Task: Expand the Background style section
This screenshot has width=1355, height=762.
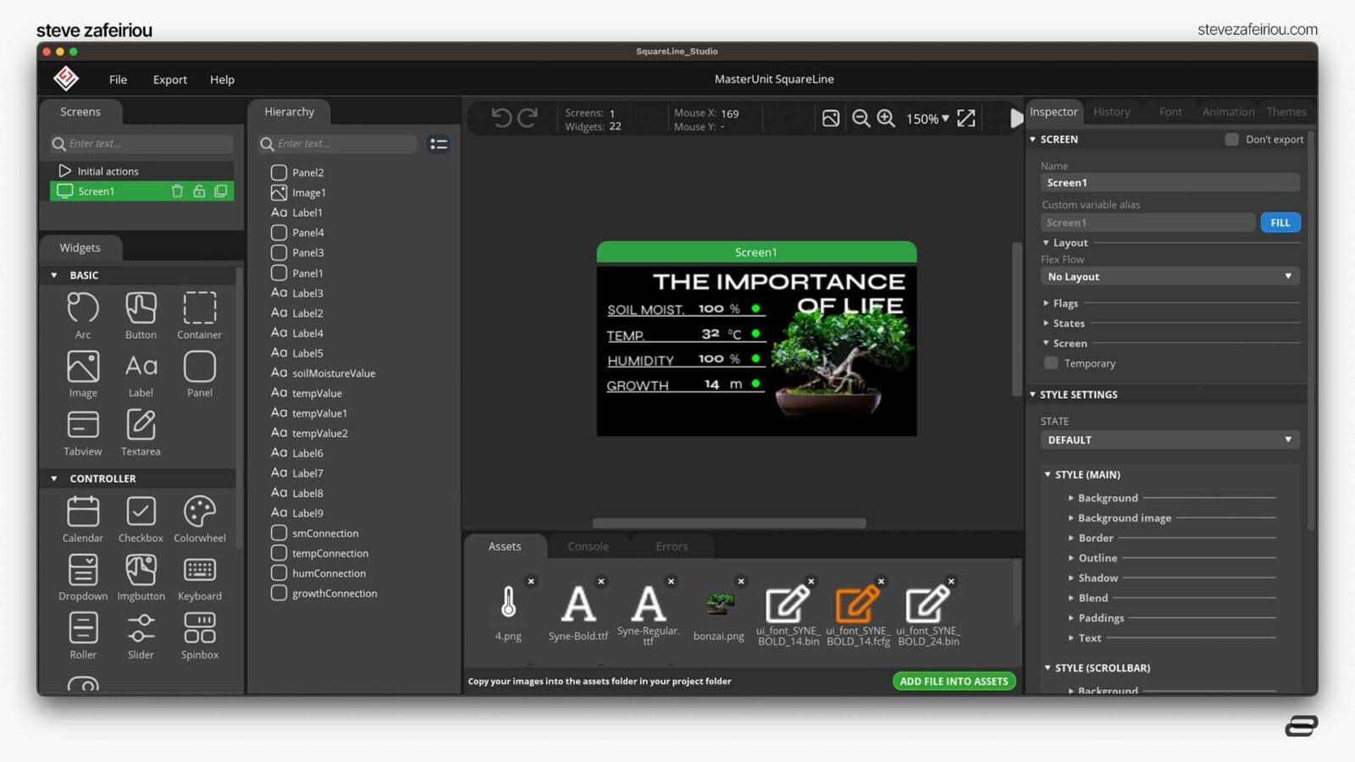Action: pos(1107,498)
